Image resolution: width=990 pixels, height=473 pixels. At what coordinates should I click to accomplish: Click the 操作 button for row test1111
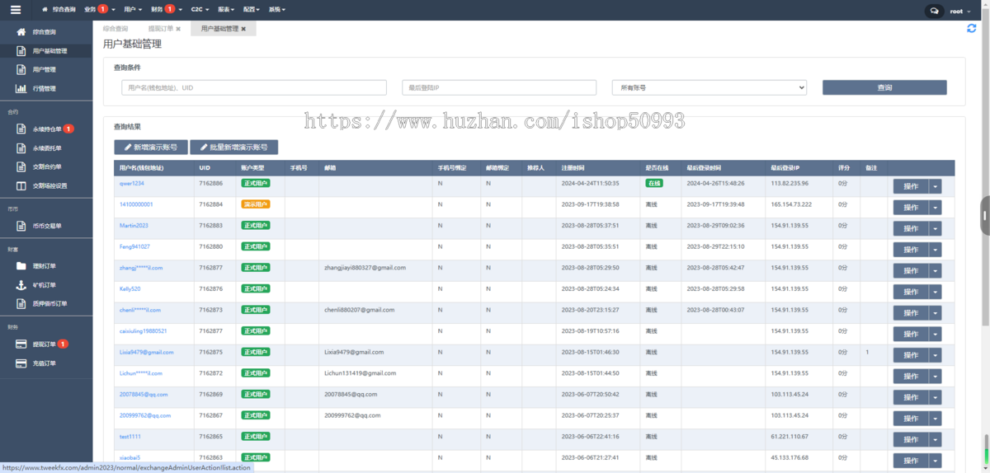click(x=911, y=439)
